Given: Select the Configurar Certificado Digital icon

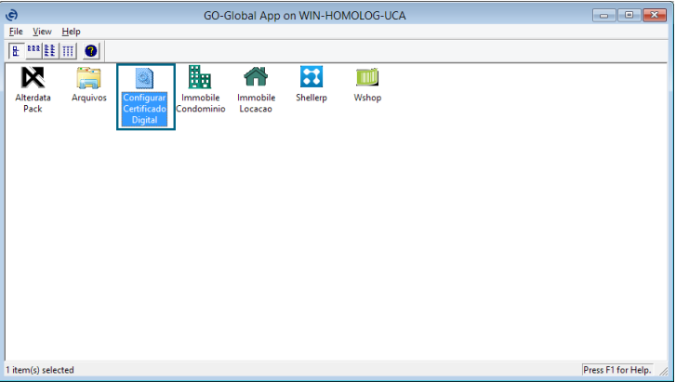Looking at the screenshot, I should click(144, 78).
